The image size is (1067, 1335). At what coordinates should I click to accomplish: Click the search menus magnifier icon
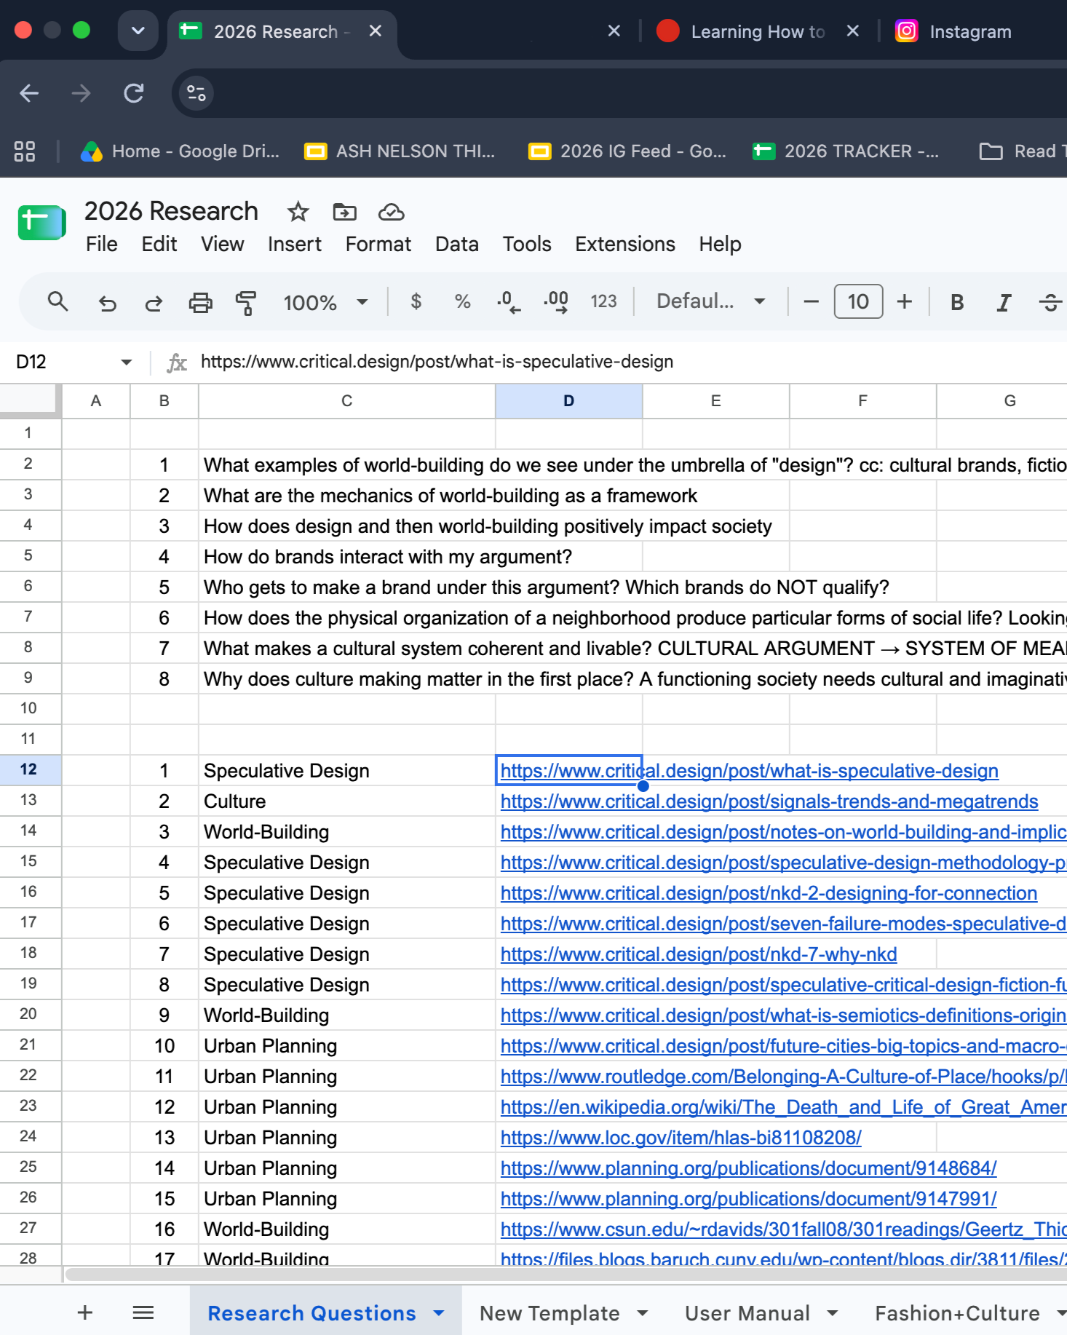[57, 301]
